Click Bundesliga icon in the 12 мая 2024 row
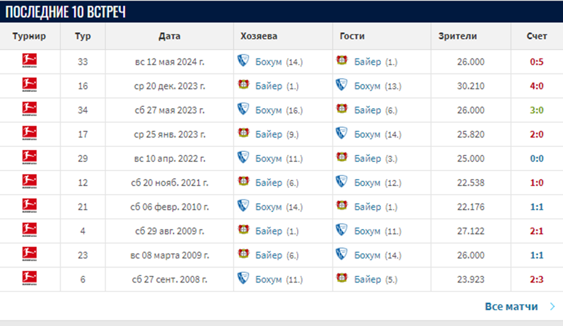The image size is (563, 326). click(x=29, y=61)
